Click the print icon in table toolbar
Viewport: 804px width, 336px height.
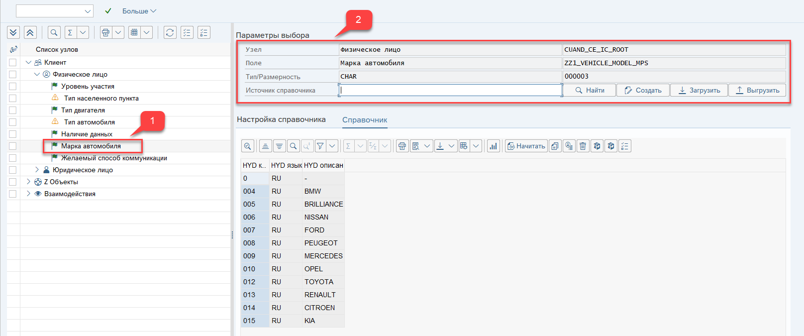coord(402,146)
